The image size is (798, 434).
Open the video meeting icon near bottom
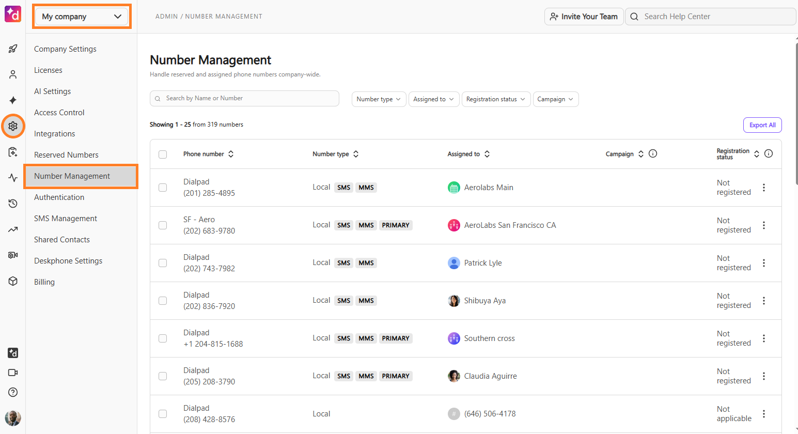[13, 373]
